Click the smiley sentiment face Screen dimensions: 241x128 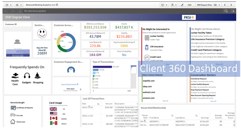42,33
